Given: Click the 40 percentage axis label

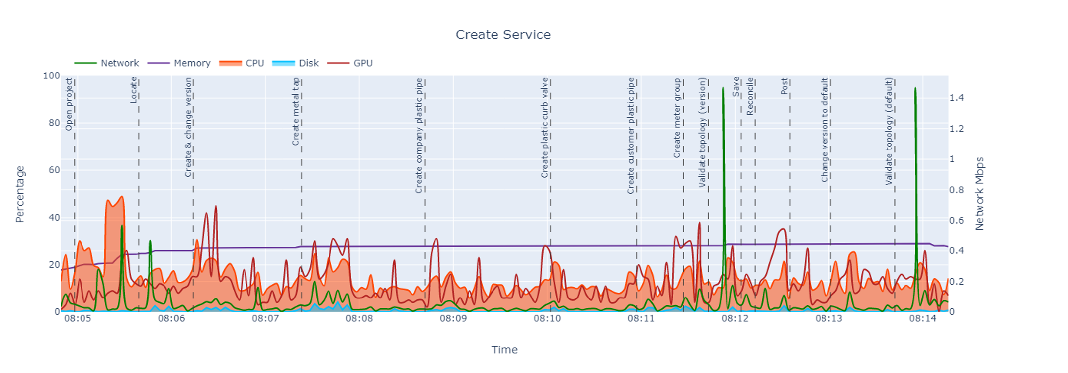Looking at the screenshot, I should [x=54, y=217].
